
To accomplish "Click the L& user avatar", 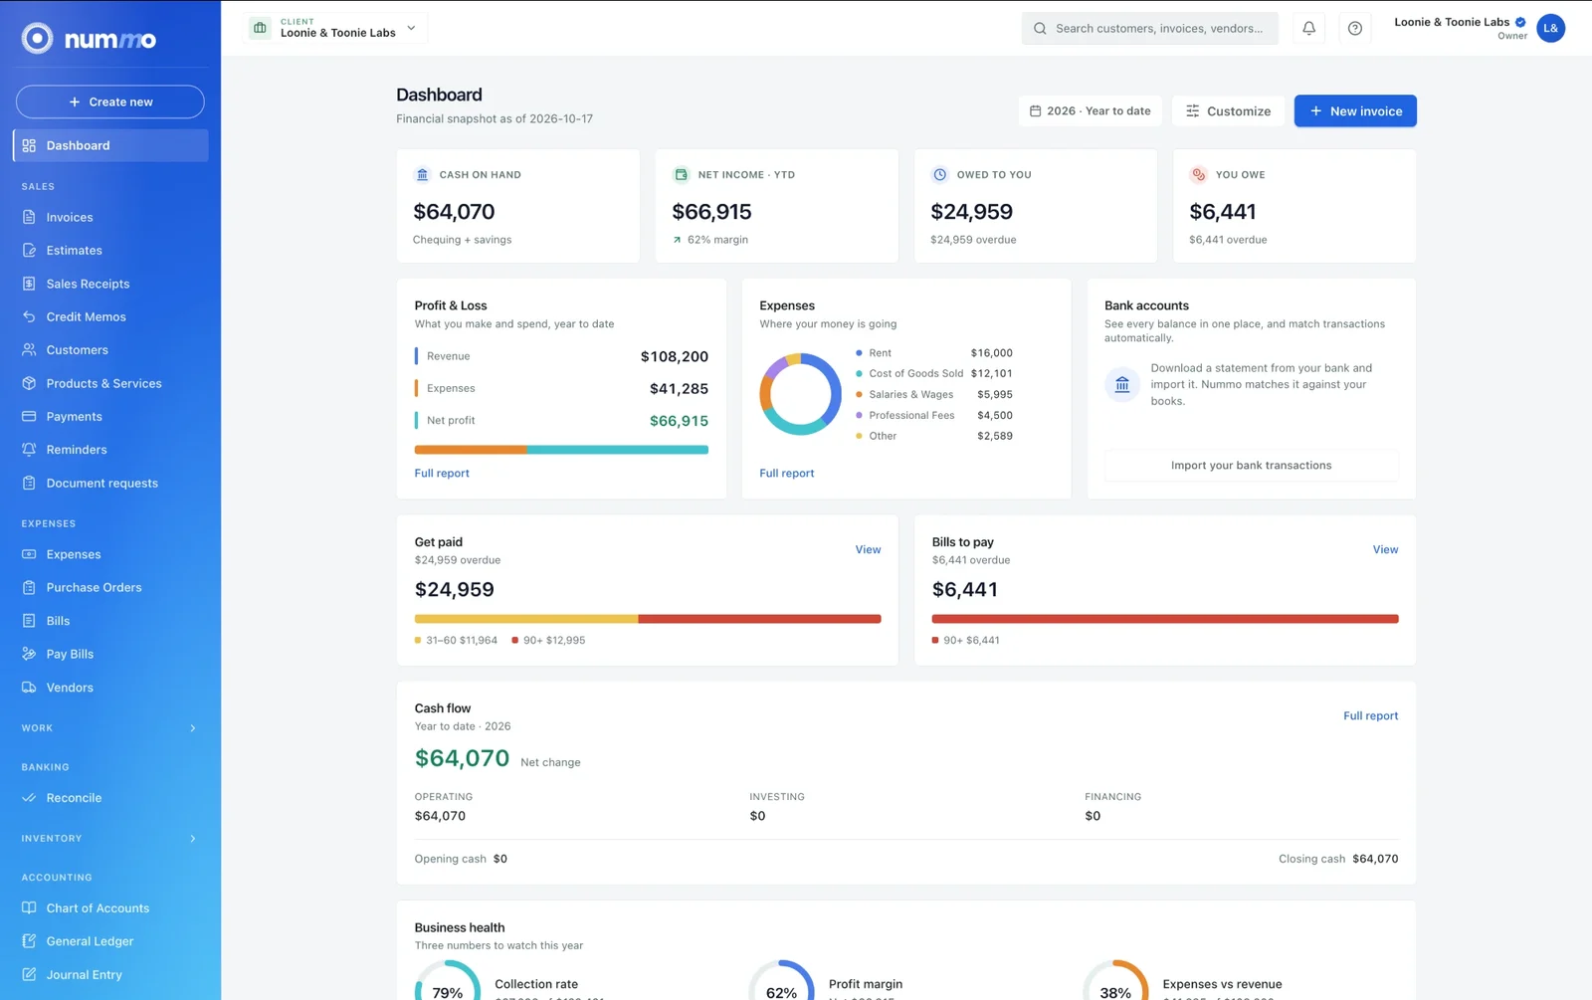I will coord(1550,28).
